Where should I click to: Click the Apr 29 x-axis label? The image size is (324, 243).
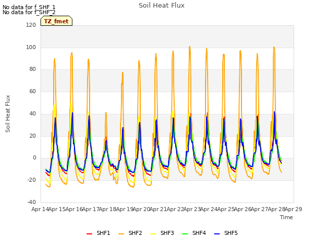[x=294, y=209]
